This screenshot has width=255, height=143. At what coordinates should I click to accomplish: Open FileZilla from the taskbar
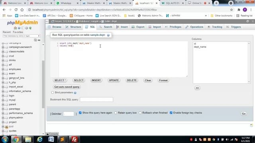click(x=75, y=139)
